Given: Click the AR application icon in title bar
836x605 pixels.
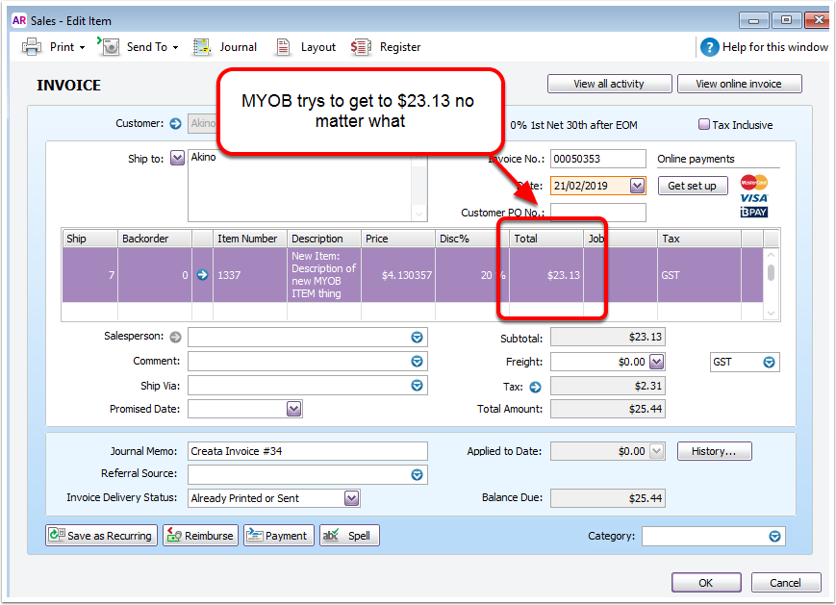Looking at the screenshot, I should [x=19, y=20].
